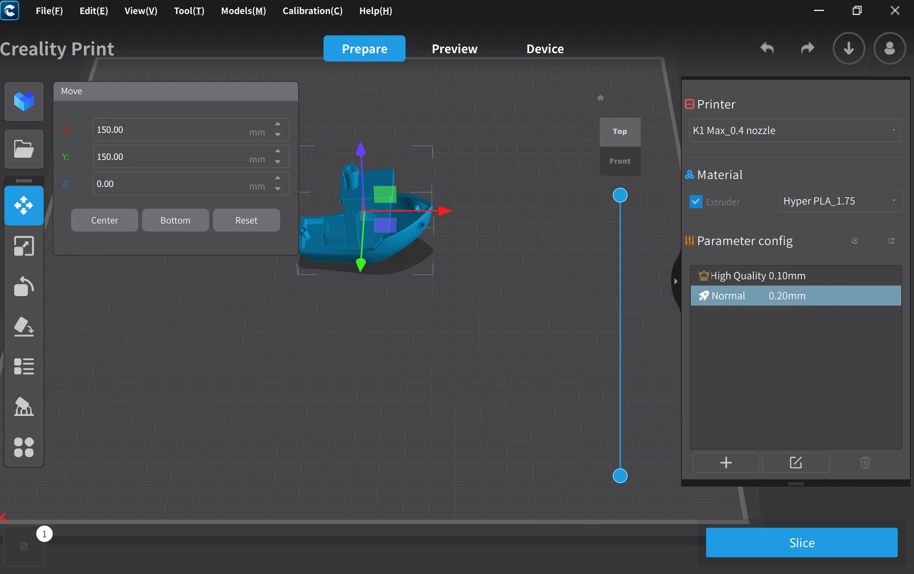This screenshot has width=914, height=574.
Task: Open the File(F) menu
Action: (x=49, y=11)
